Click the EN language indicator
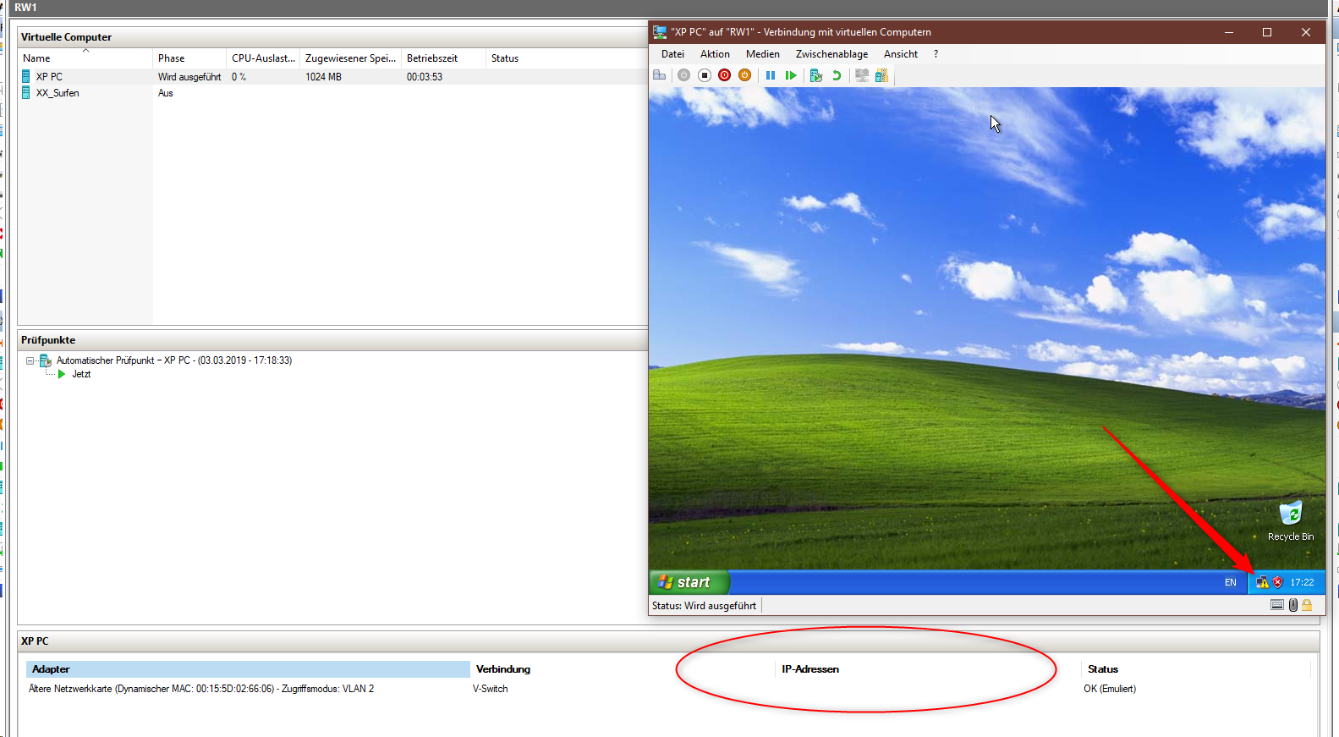1339x737 pixels. (x=1230, y=582)
